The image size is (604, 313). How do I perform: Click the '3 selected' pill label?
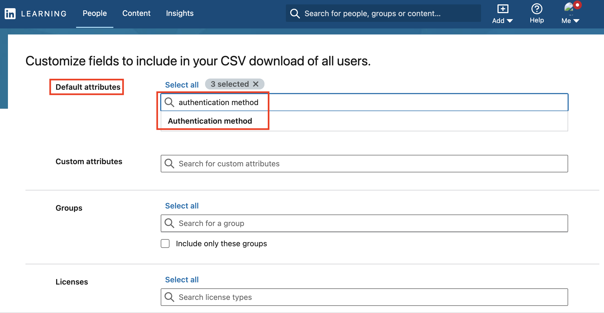(x=230, y=84)
